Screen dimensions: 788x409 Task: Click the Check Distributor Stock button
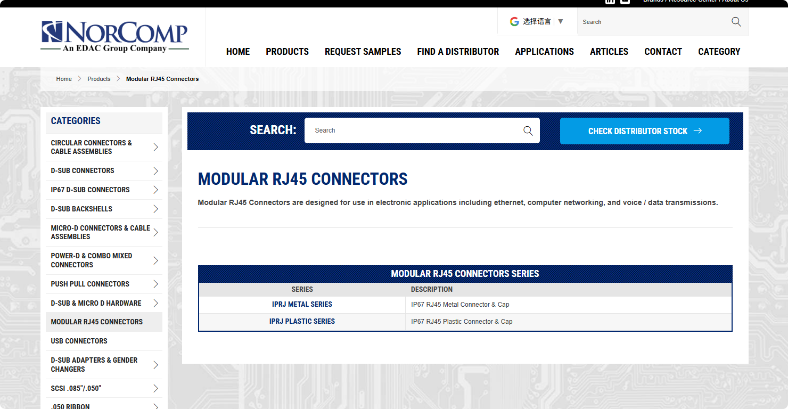click(645, 131)
